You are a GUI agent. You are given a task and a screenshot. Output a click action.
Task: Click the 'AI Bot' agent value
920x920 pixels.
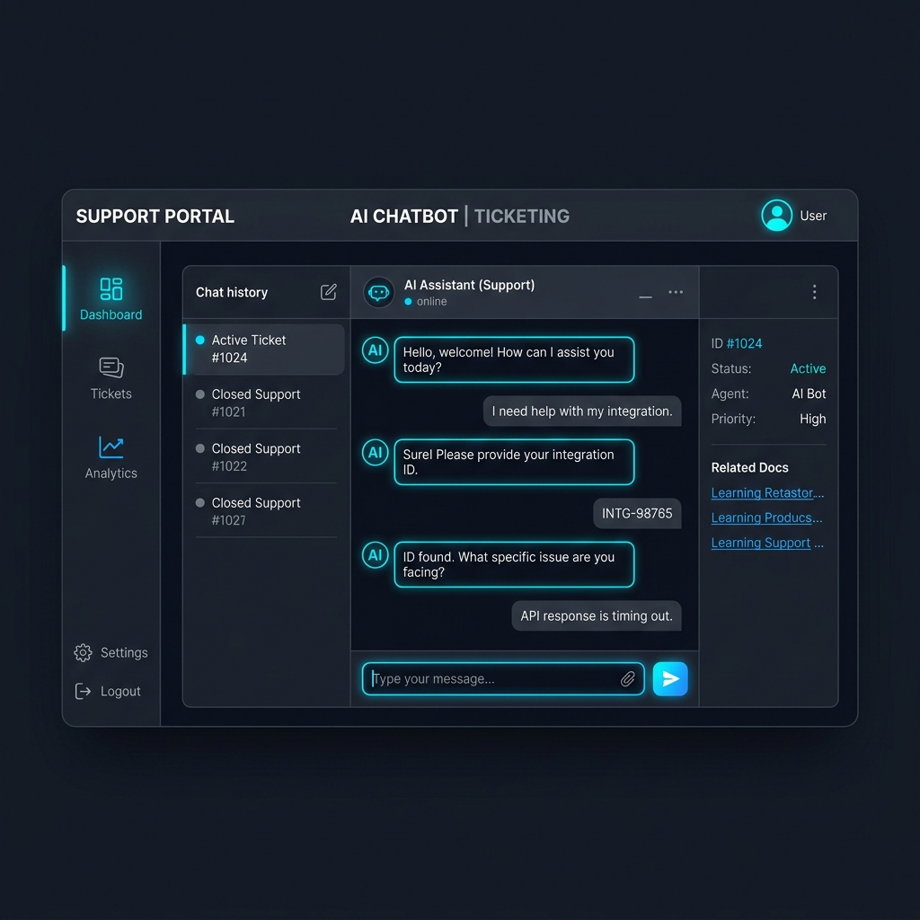[x=809, y=394]
